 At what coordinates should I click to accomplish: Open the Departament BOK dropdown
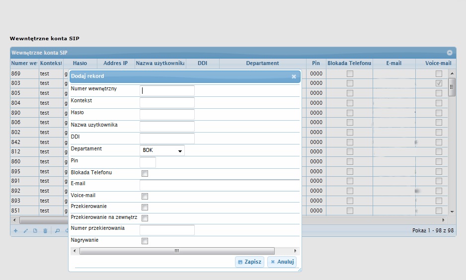point(162,150)
